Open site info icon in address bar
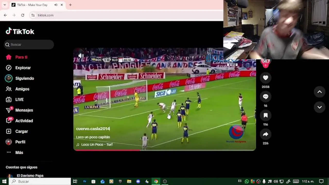329x185 pixels. click(x=33, y=15)
